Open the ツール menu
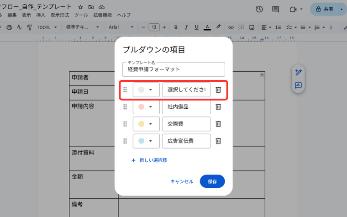Screen dimensions: 347x217 pos(81,15)
